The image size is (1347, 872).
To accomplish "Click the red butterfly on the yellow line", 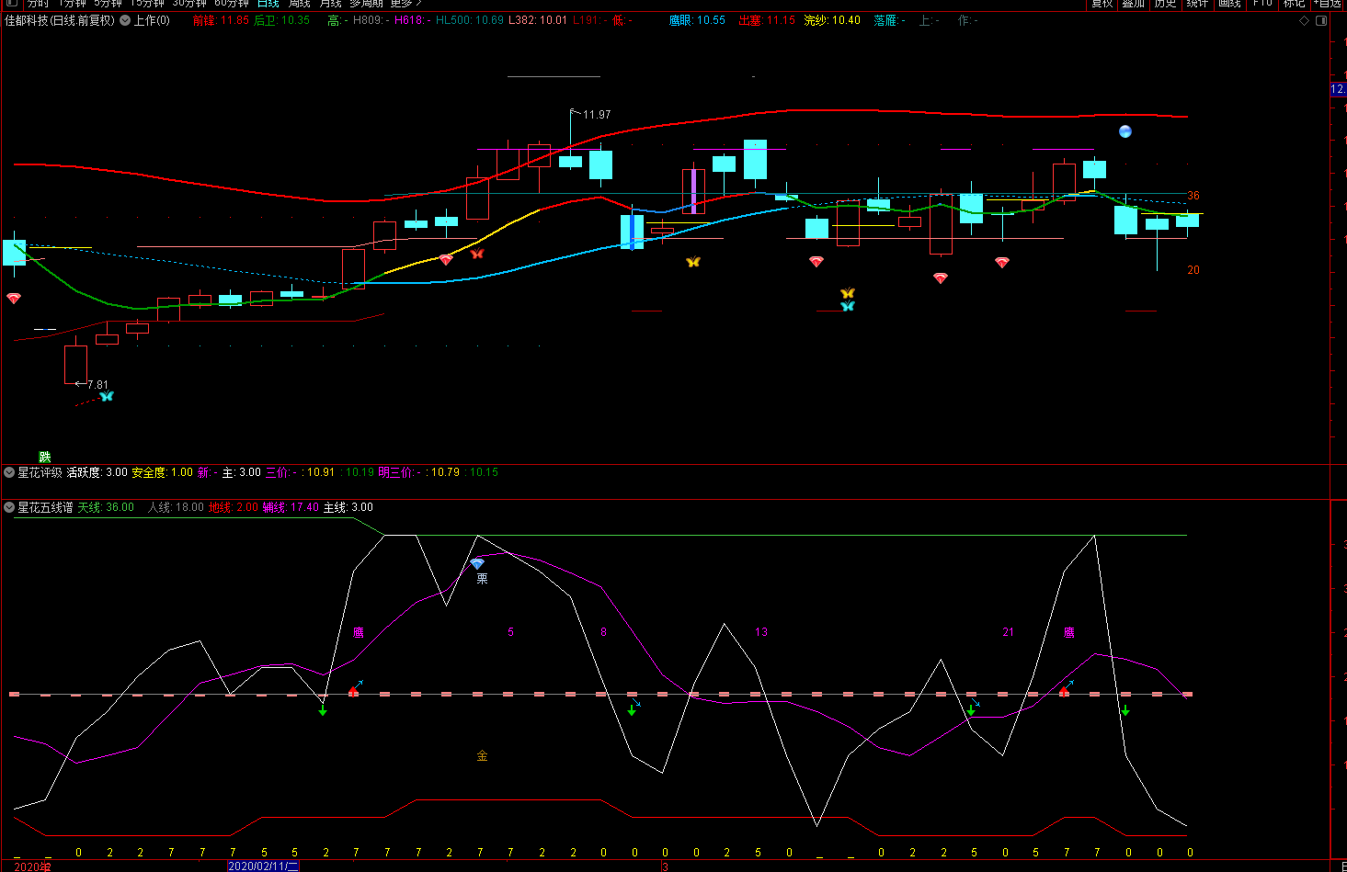I will [x=477, y=254].
